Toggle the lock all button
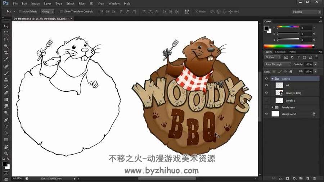The image size is (324, 182). pos(291,72)
